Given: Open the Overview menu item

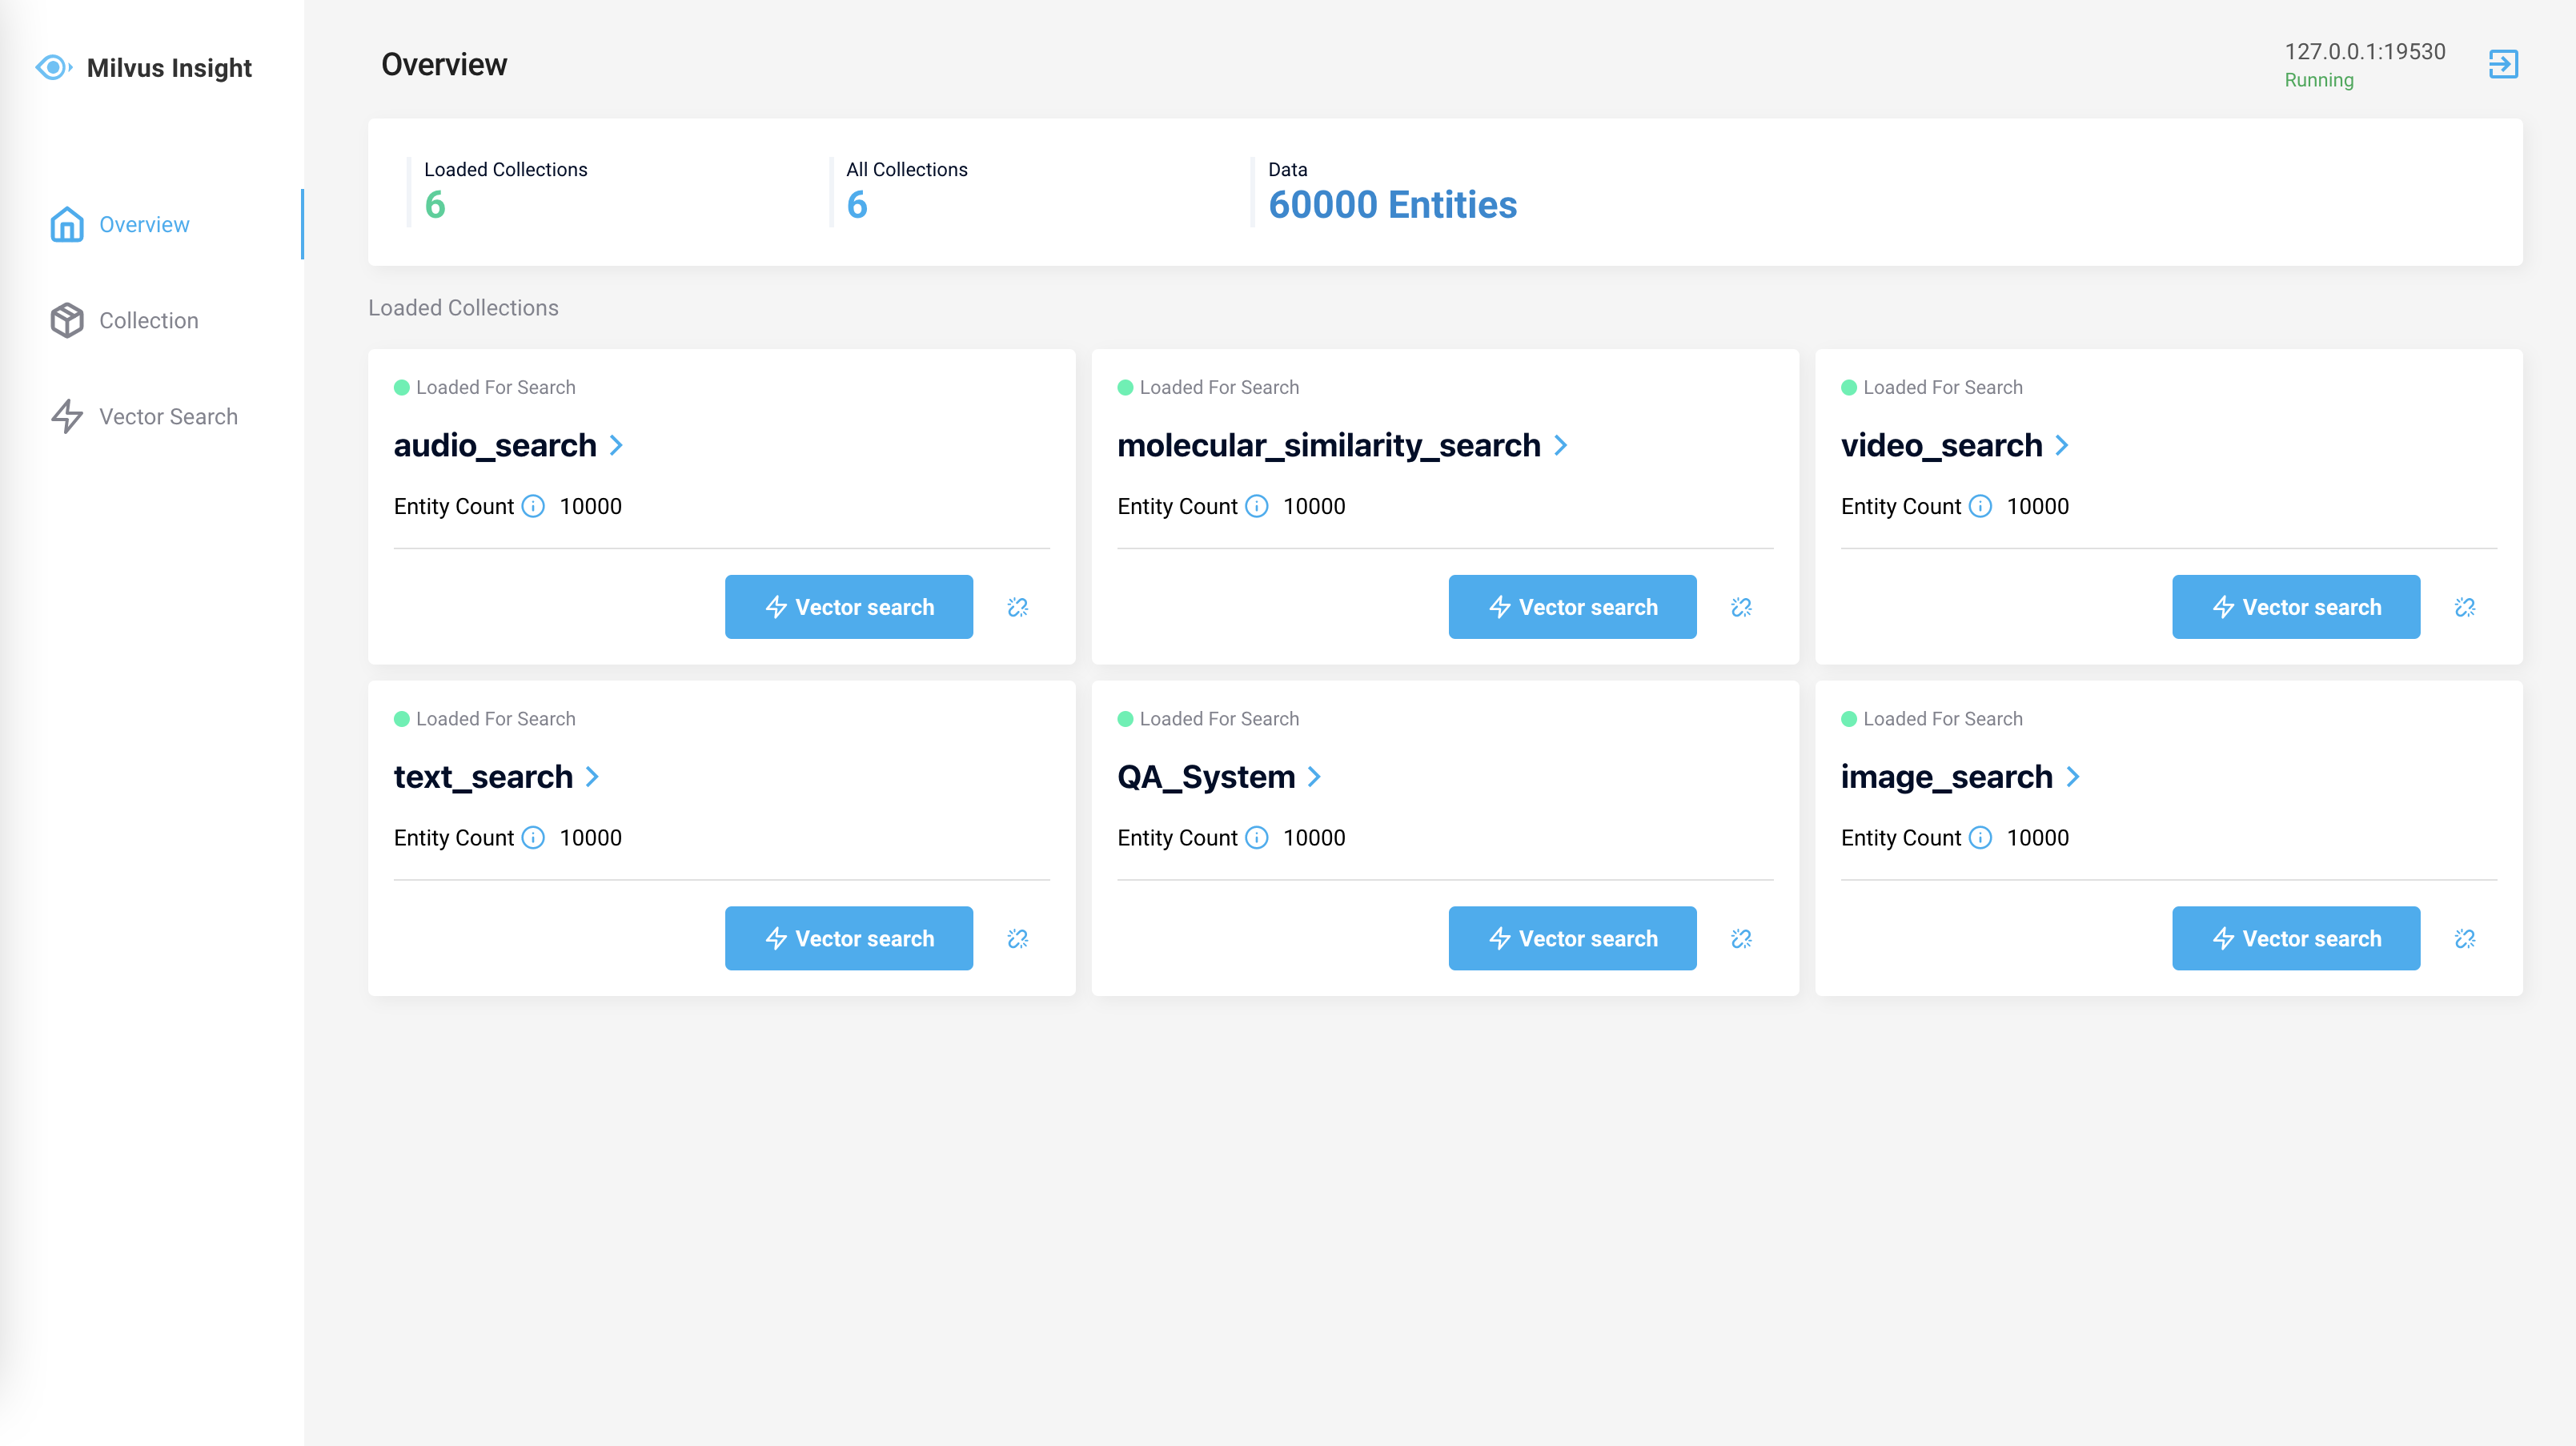Looking at the screenshot, I should (152, 224).
